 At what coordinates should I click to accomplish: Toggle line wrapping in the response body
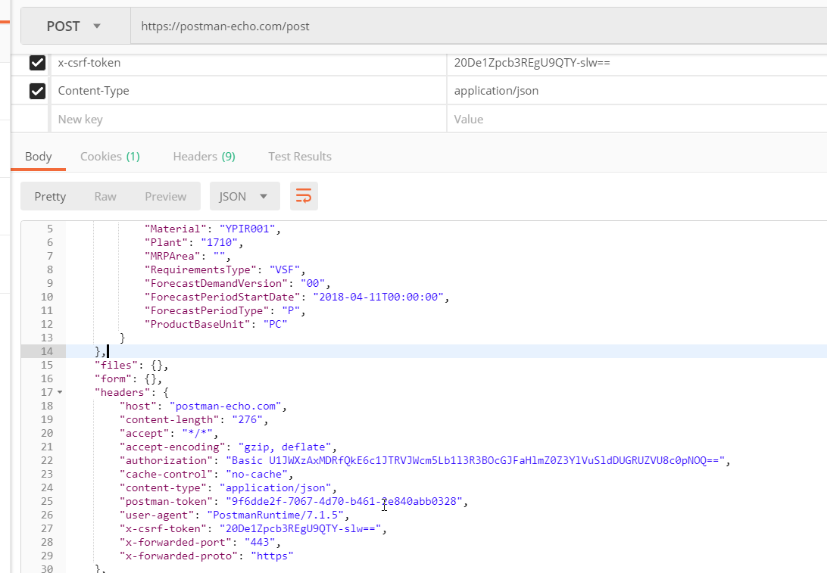click(304, 195)
